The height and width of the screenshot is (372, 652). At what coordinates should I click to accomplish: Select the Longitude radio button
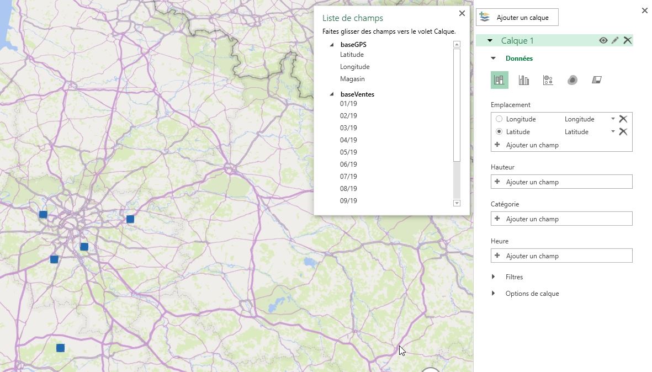499,119
